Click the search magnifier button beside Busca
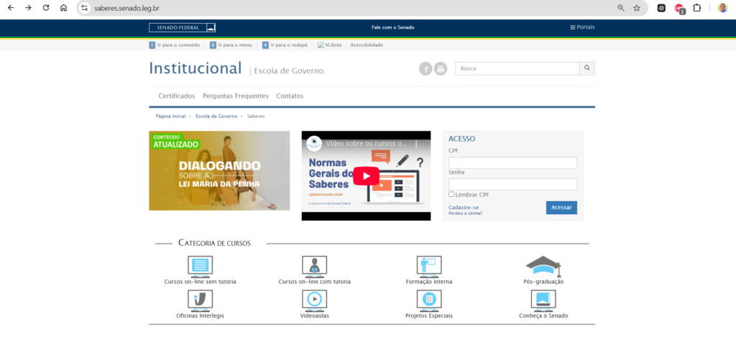 coord(586,68)
